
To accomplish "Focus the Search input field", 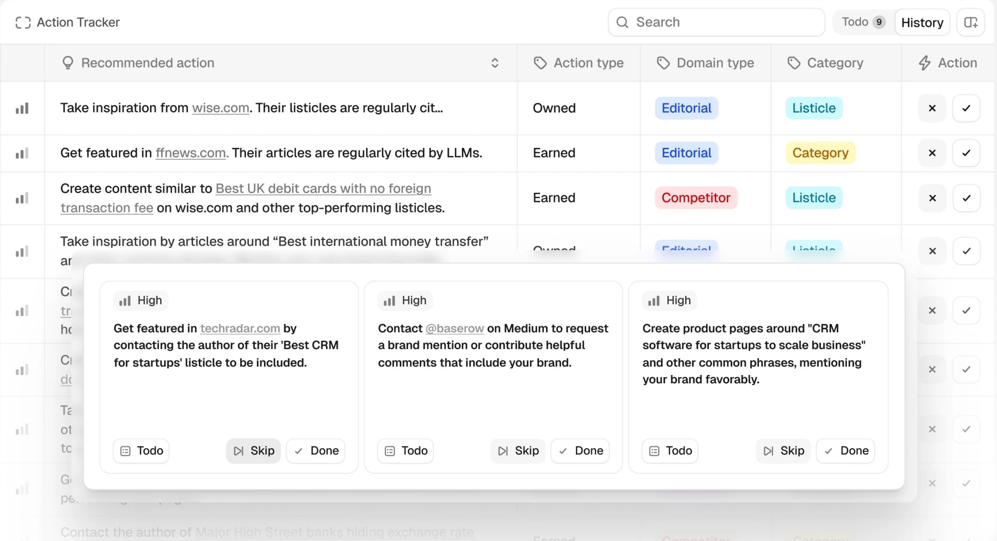I will point(716,22).
